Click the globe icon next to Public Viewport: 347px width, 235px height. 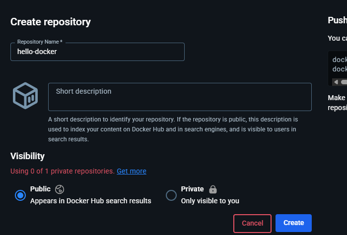click(60, 189)
